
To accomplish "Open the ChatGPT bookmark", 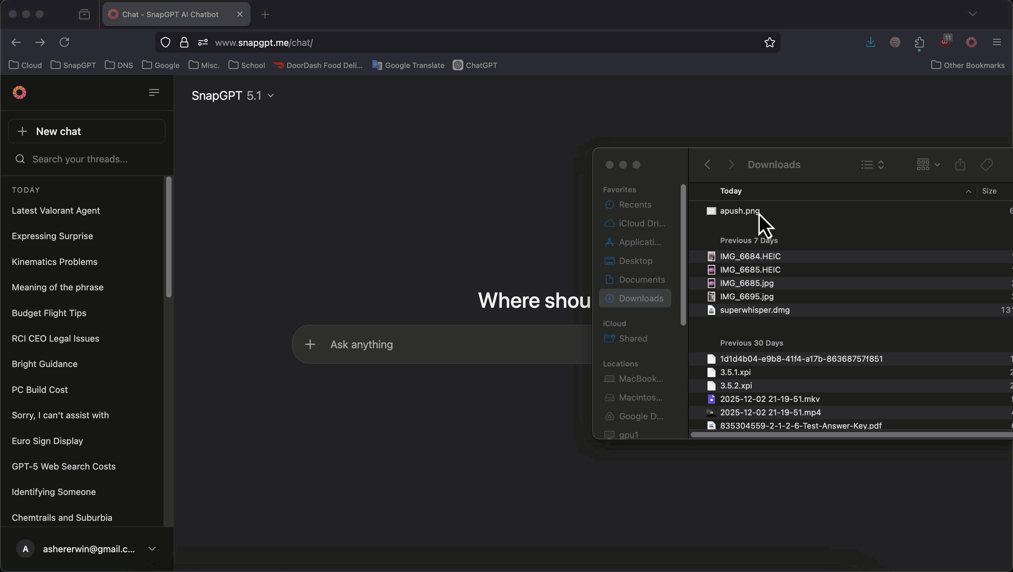I will tap(475, 65).
